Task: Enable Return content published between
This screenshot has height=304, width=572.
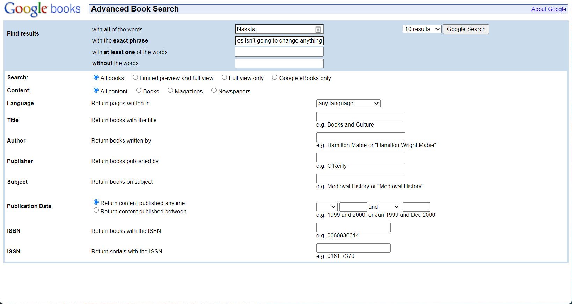Action: click(96, 210)
